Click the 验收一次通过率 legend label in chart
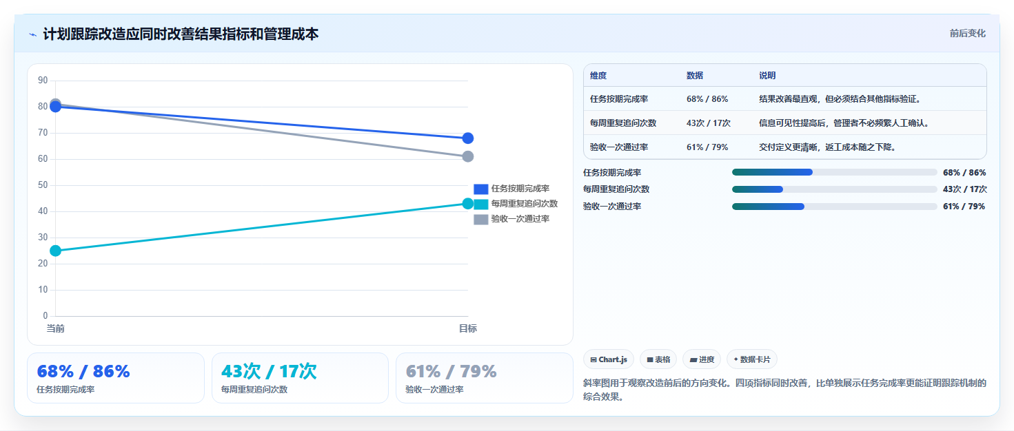 click(x=520, y=219)
